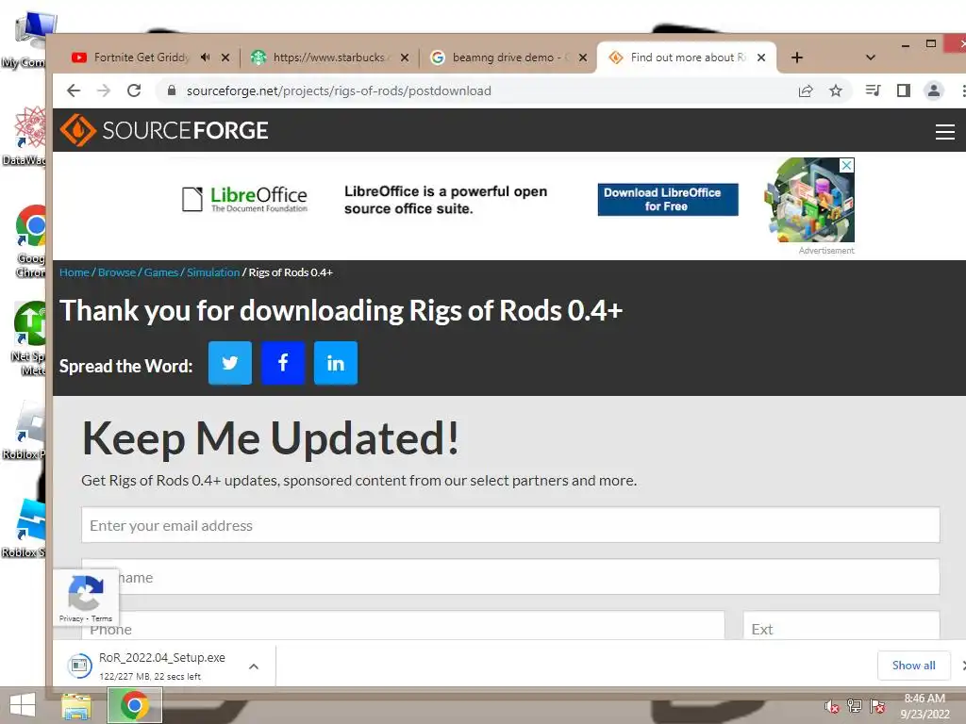The width and height of the screenshot is (966, 724).
Task: Click the Games breadcrumb link
Action: tap(161, 272)
